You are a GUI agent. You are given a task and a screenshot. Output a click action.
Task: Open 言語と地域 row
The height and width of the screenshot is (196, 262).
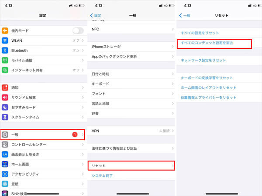tap(131, 104)
